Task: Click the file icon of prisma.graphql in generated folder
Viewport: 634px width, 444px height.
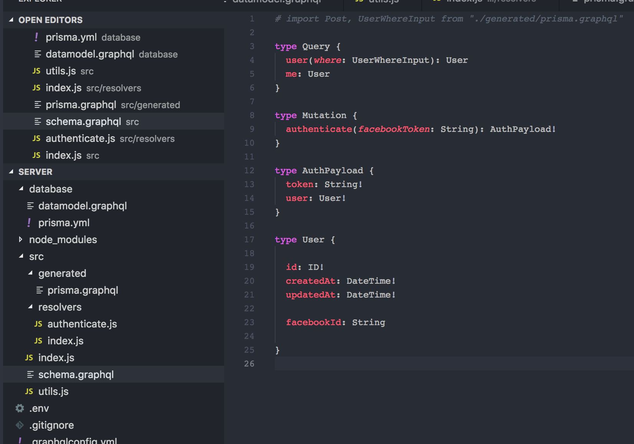Action: click(x=40, y=290)
